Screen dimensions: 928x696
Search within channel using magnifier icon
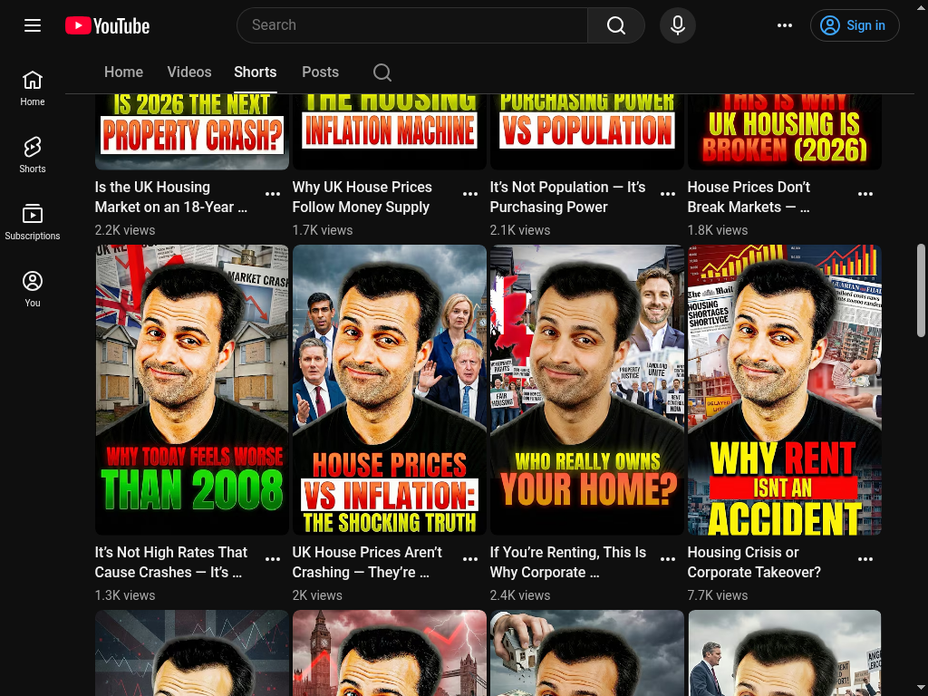coord(382,72)
